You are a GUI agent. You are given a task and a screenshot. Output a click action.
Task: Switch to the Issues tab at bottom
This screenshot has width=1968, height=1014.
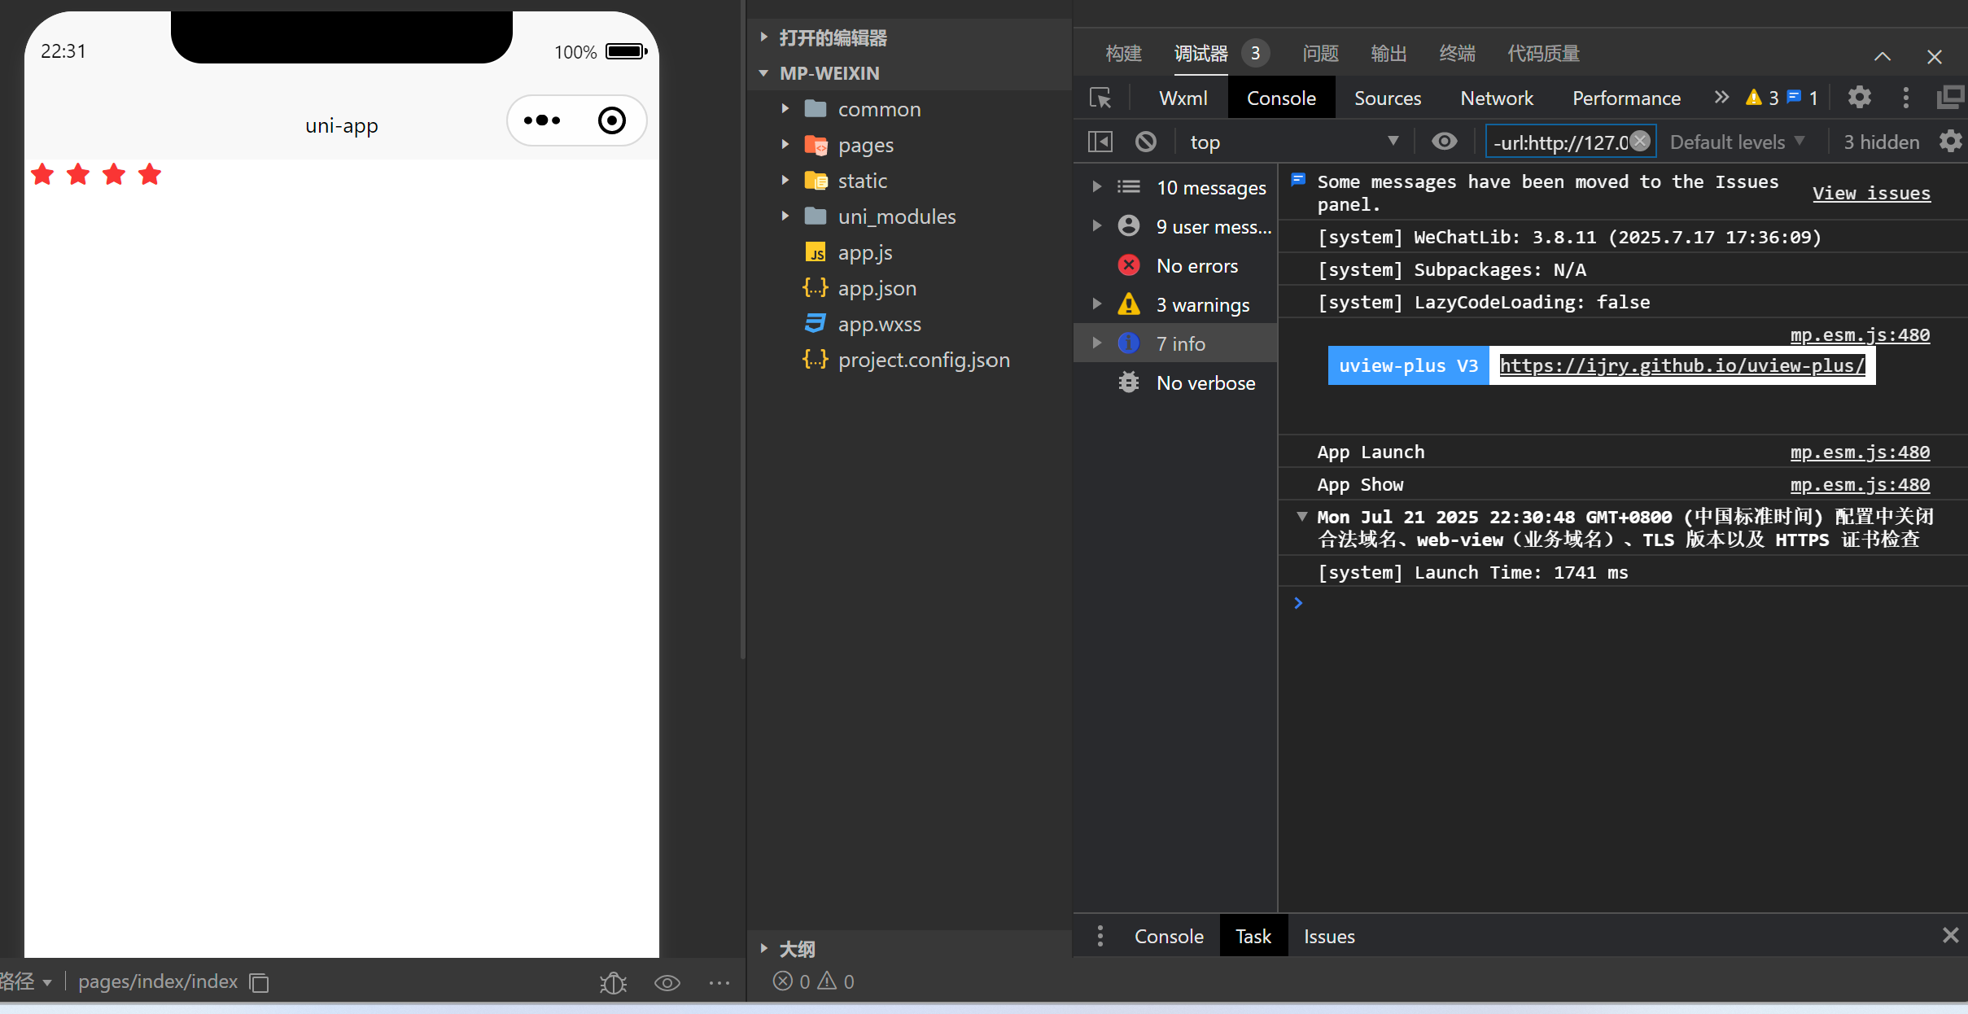coord(1328,936)
